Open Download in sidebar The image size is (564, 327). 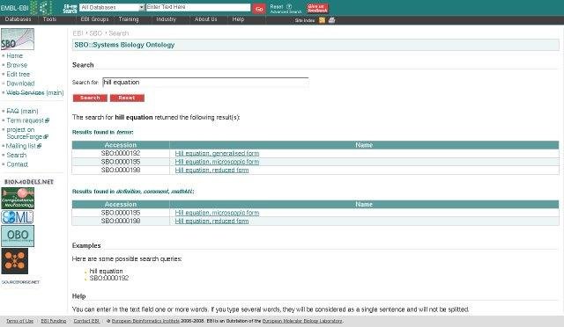point(20,84)
